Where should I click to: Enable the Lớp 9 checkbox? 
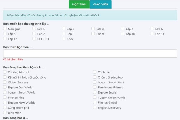click(x=93, y=34)
